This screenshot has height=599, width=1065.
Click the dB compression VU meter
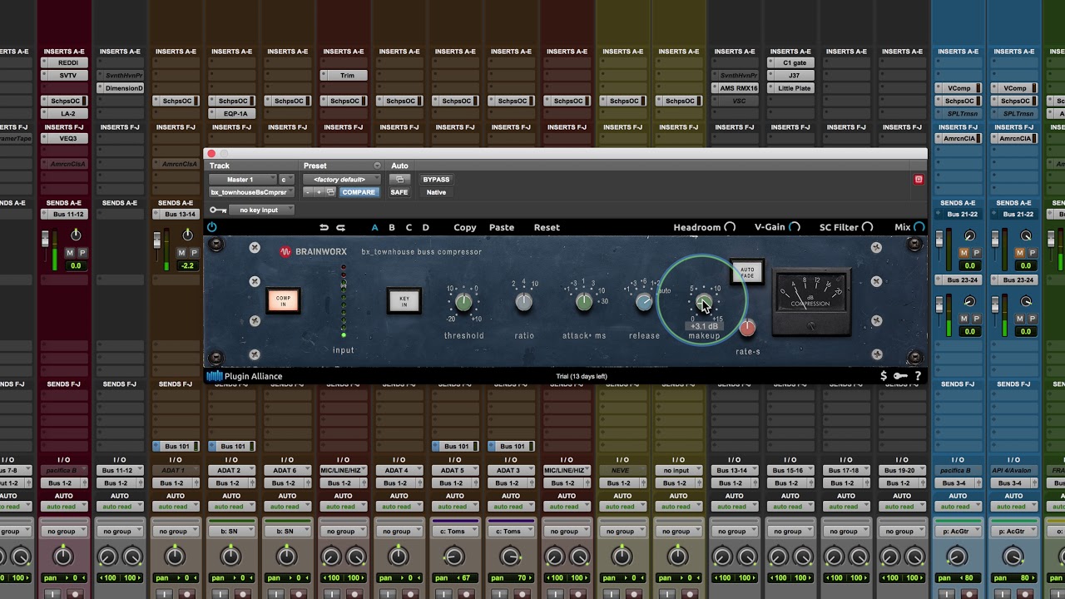811,300
